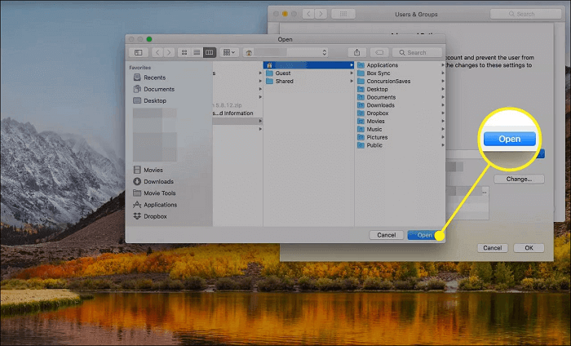Image resolution: width=571 pixels, height=346 pixels.
Task: Go forward with the right arrow
Action: tap(167, 52)
